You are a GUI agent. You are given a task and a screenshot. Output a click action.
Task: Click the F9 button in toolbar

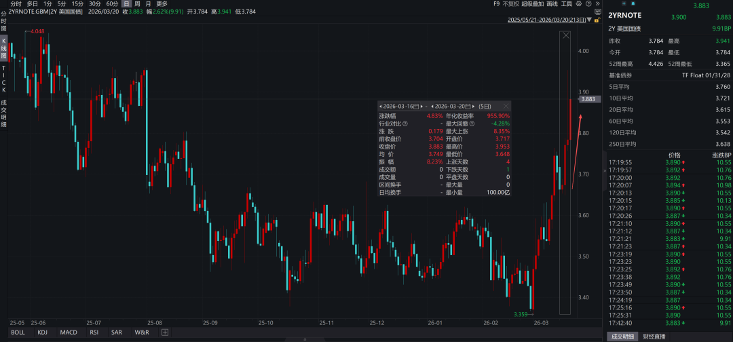click(x=497, y=4)
